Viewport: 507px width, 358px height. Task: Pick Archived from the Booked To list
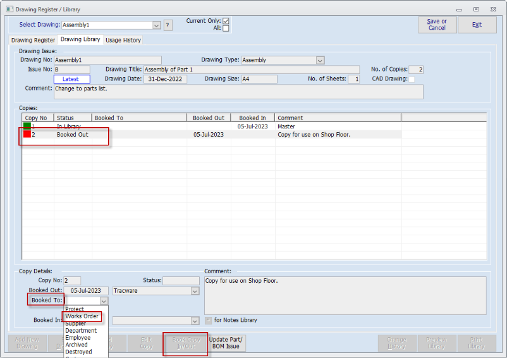click(76, 345)
